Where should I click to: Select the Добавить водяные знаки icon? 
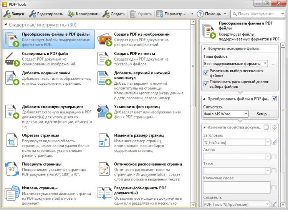click(12, 78)
